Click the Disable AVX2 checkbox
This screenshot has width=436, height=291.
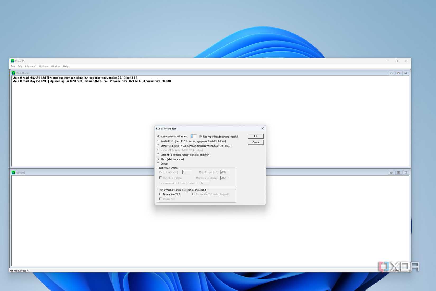(x=193, y=194)
